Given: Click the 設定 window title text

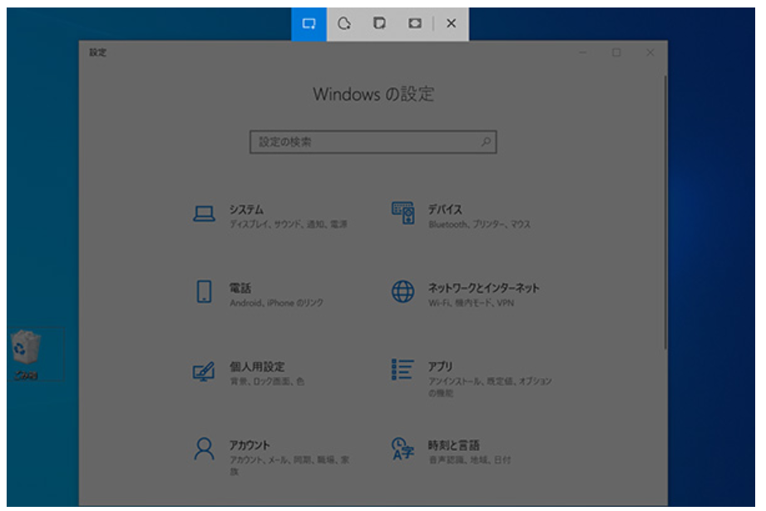Looking at the screenshot, I should coord(97,52).
